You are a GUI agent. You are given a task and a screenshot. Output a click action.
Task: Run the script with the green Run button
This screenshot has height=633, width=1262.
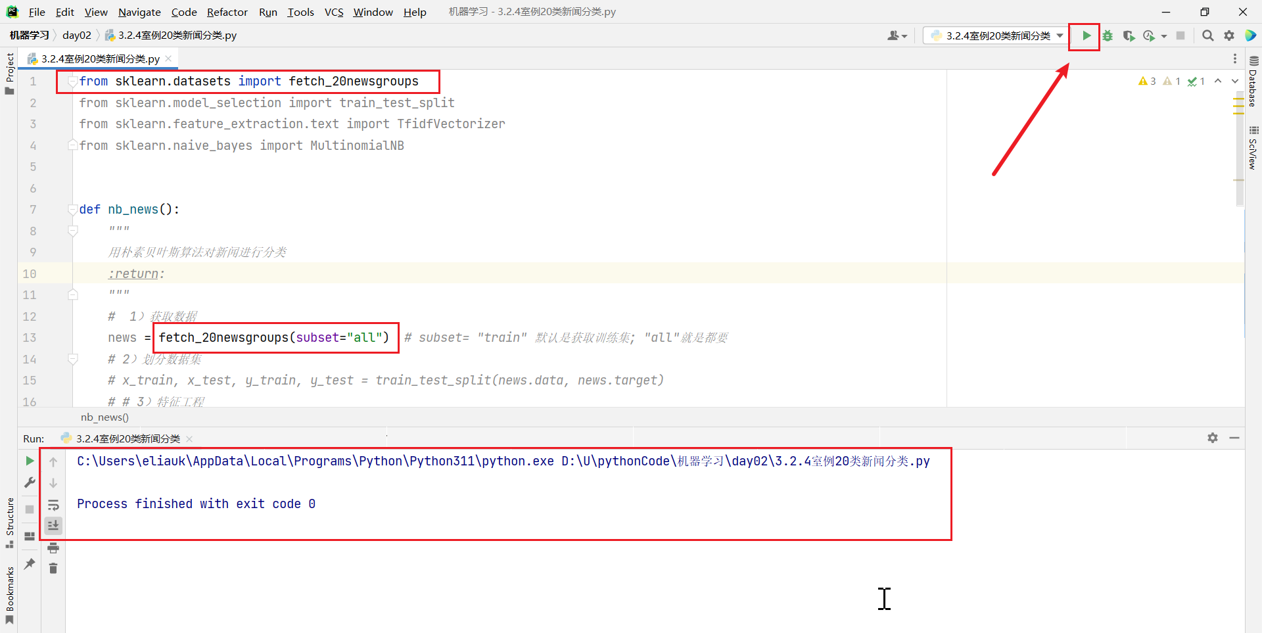pos(1087,35)
